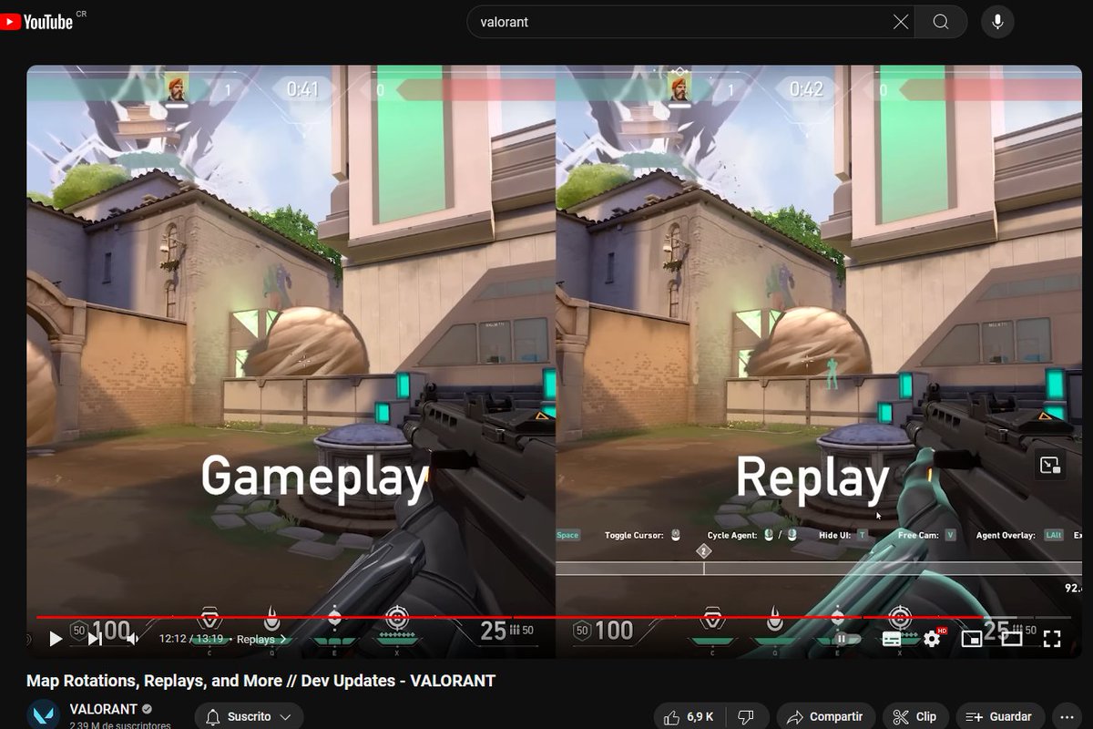Click the Compartir share button
Screen dimensions: 1093x729
825,717
